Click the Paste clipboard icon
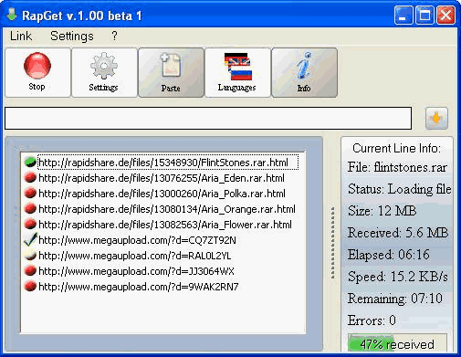 pos(171,72)
